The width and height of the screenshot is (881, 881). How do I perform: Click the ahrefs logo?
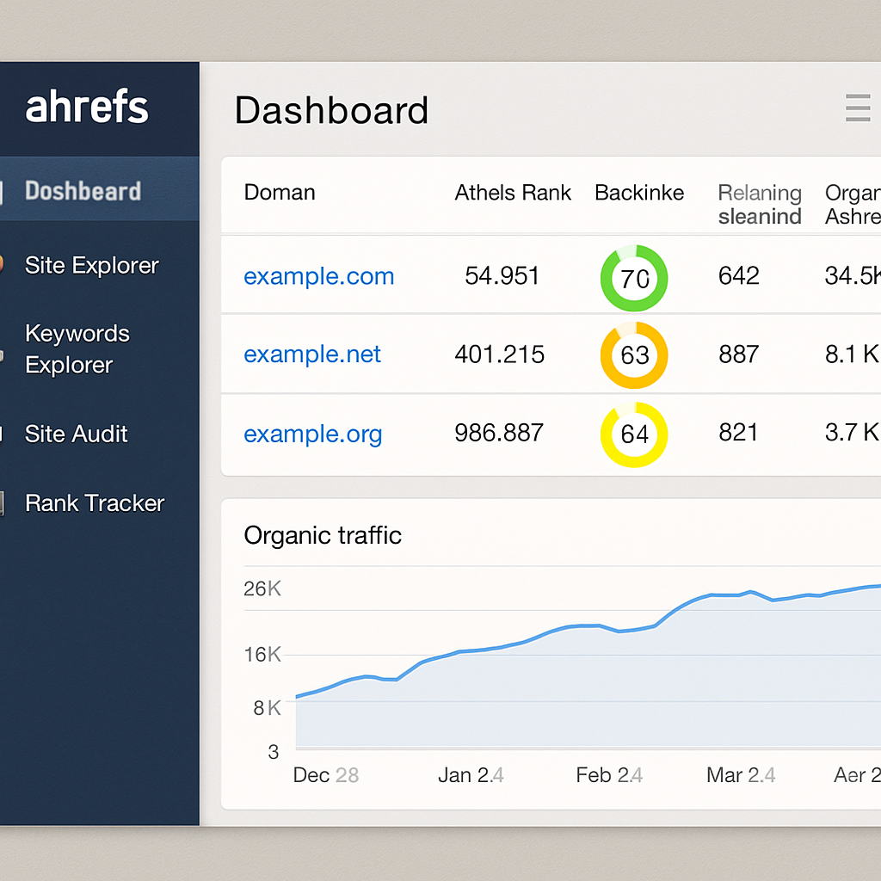[x=87, y=108]
